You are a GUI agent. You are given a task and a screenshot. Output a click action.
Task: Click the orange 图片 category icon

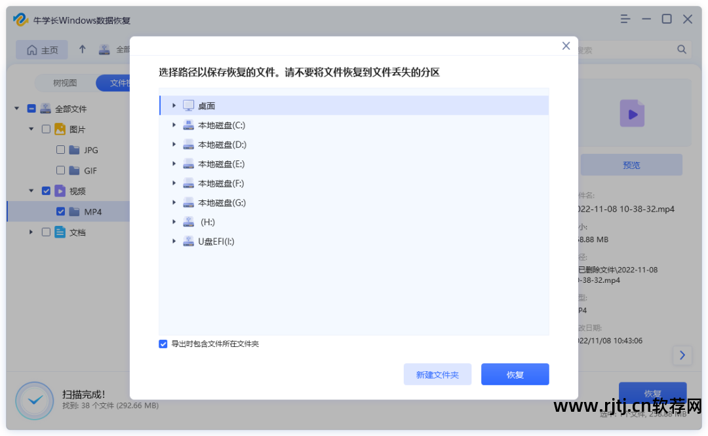(60, 129)
